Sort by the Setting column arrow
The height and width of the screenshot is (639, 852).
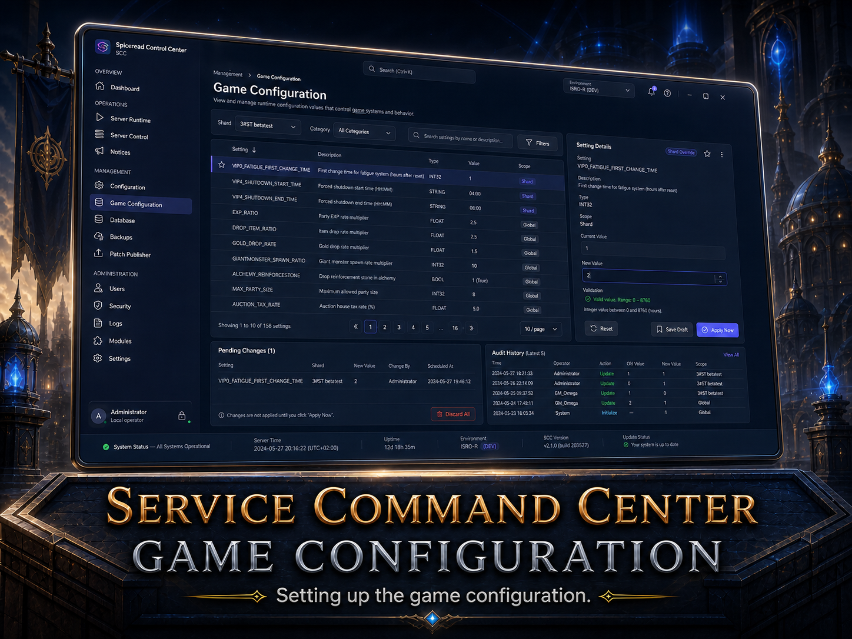(254, 149)
